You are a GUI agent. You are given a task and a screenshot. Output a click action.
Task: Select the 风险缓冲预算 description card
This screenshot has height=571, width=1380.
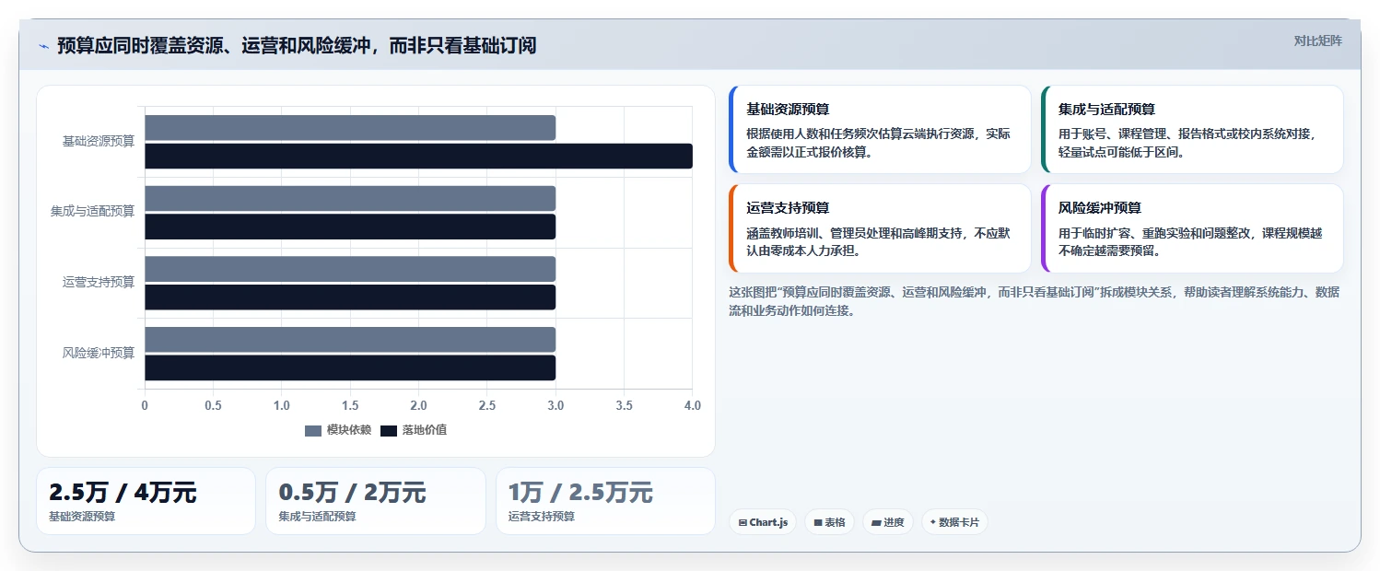pyautogui.click(x=1192, y=228)
